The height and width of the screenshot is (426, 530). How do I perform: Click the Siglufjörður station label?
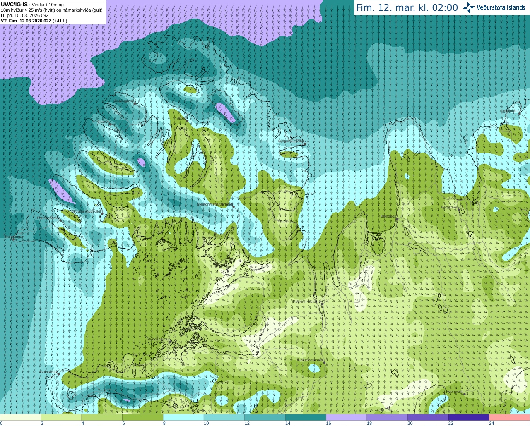pyautogui.click(x=509, y=111)
